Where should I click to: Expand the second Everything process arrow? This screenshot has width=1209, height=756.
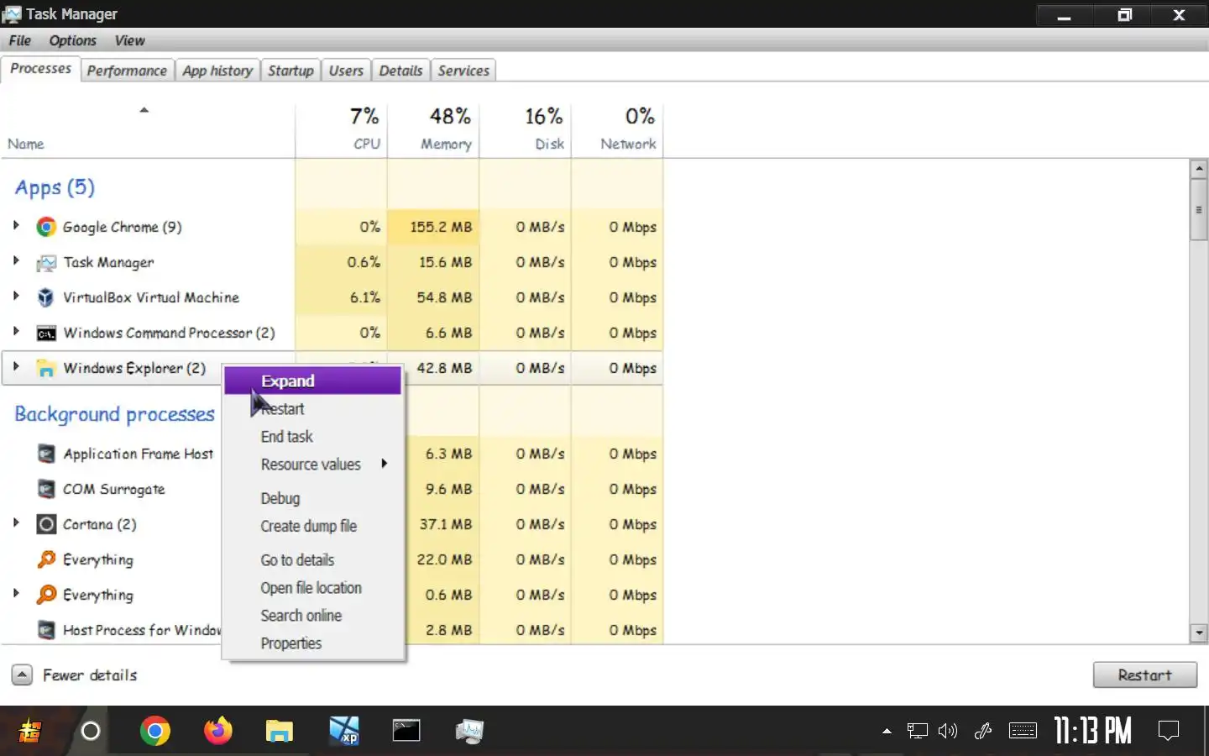tap(16, 593)
